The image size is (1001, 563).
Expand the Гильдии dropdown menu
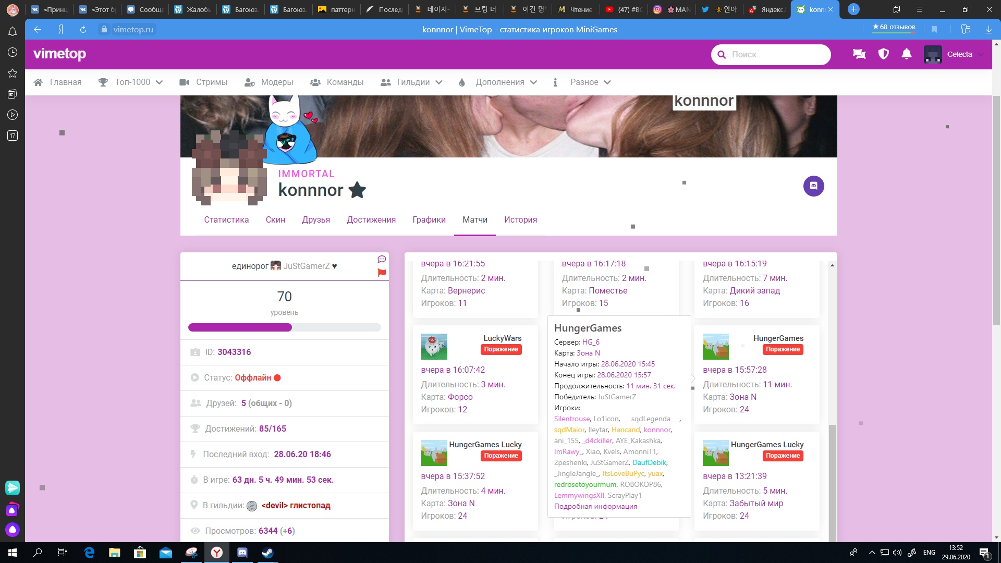[439, 82]
